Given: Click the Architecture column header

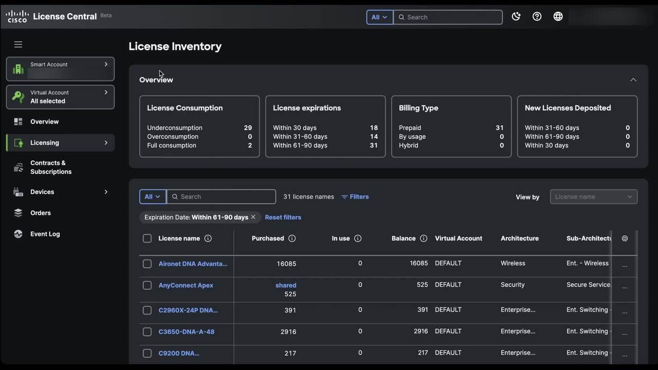Looking at the screenshot, I should click(x=520, y=238).
